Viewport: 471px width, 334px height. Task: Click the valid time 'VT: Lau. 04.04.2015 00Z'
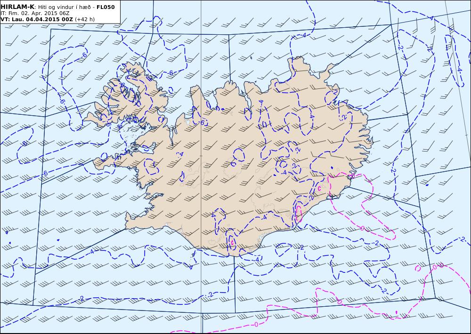(x=37, y=19)
